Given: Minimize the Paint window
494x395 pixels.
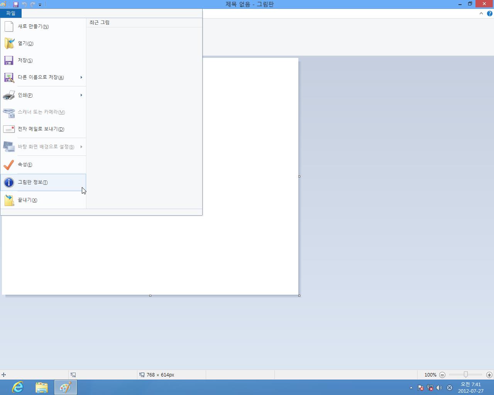Looking at the screenshot, I should (460, 4).
